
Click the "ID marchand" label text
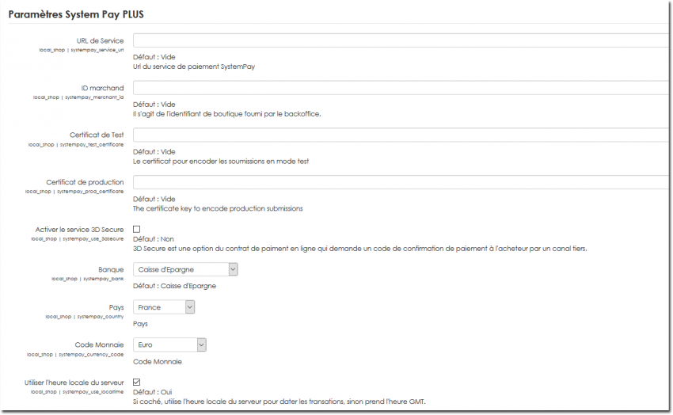click(102, 88)
